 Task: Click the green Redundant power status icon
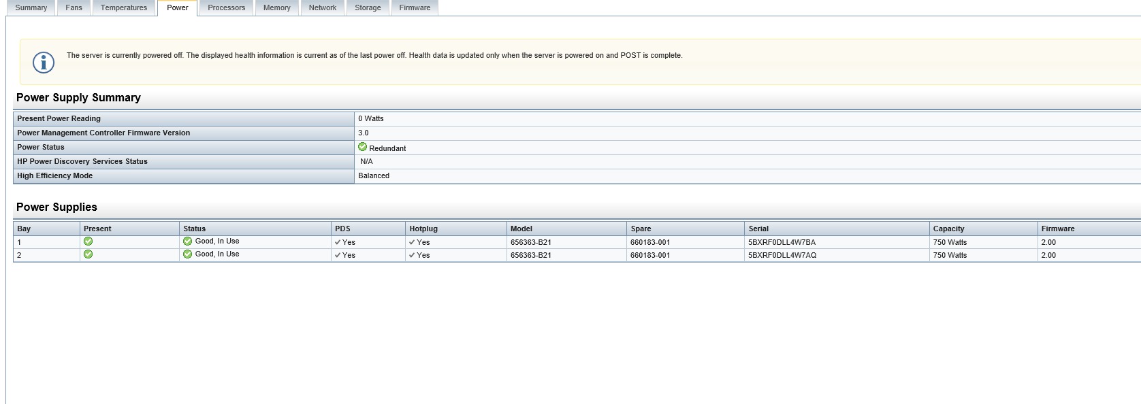(x=362, y=147)
